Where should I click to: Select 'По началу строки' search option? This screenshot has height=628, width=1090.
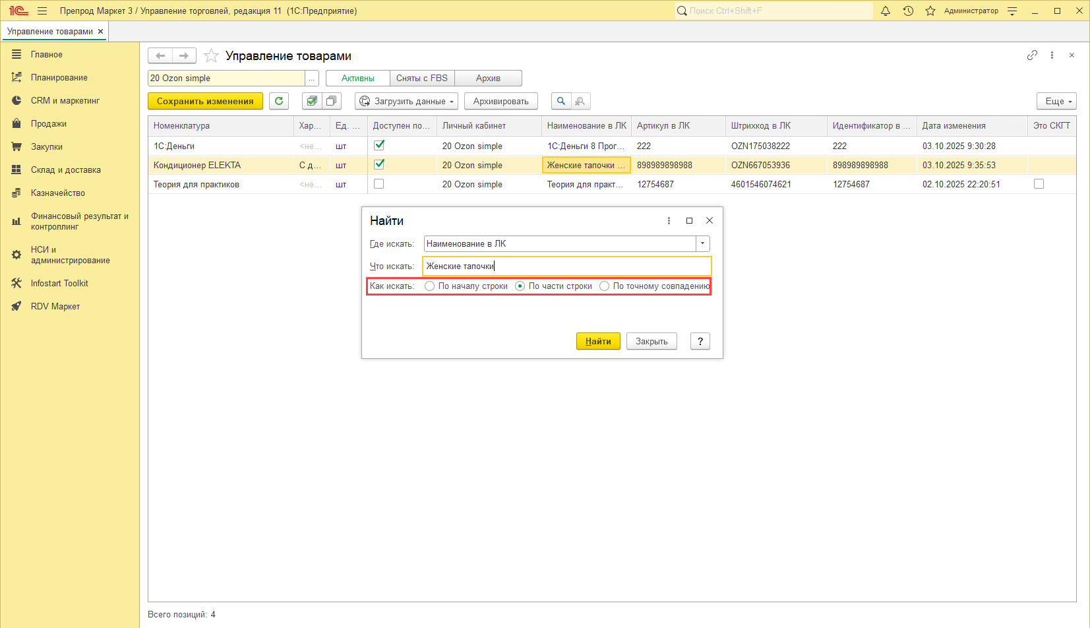pos(430,286)
